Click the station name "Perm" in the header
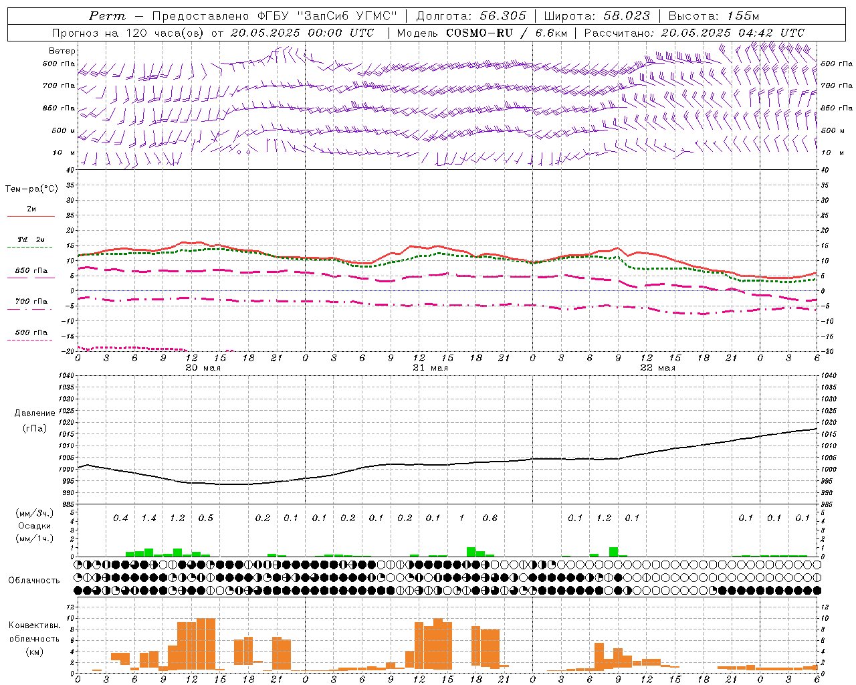 tap(107, 16)
